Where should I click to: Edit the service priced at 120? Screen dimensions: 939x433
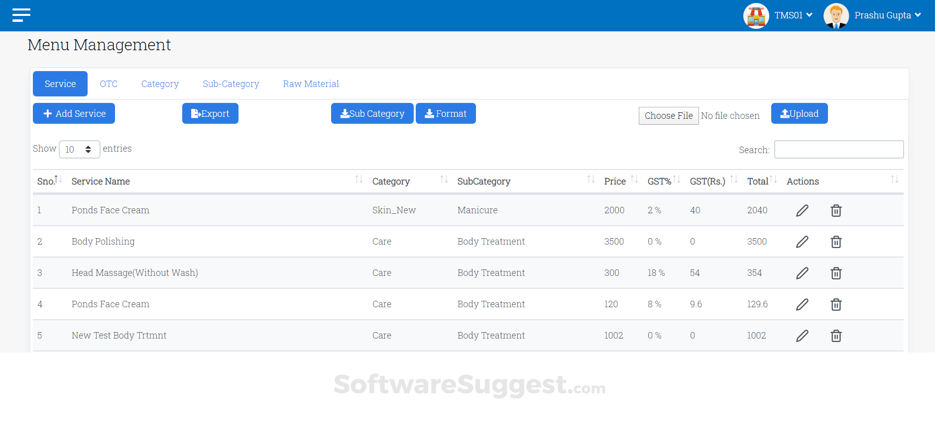(x=802, y=305)
